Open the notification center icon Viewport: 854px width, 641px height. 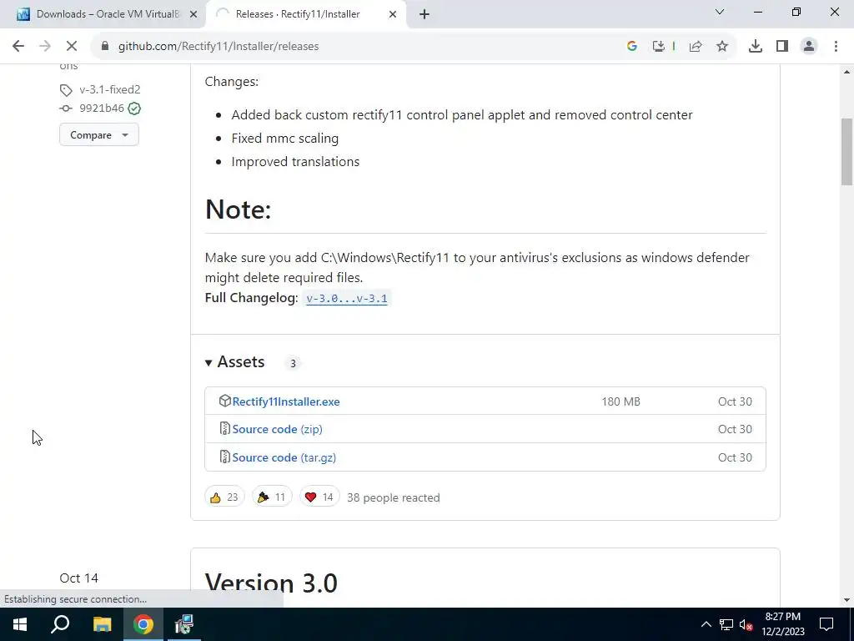tap(826, 624)
